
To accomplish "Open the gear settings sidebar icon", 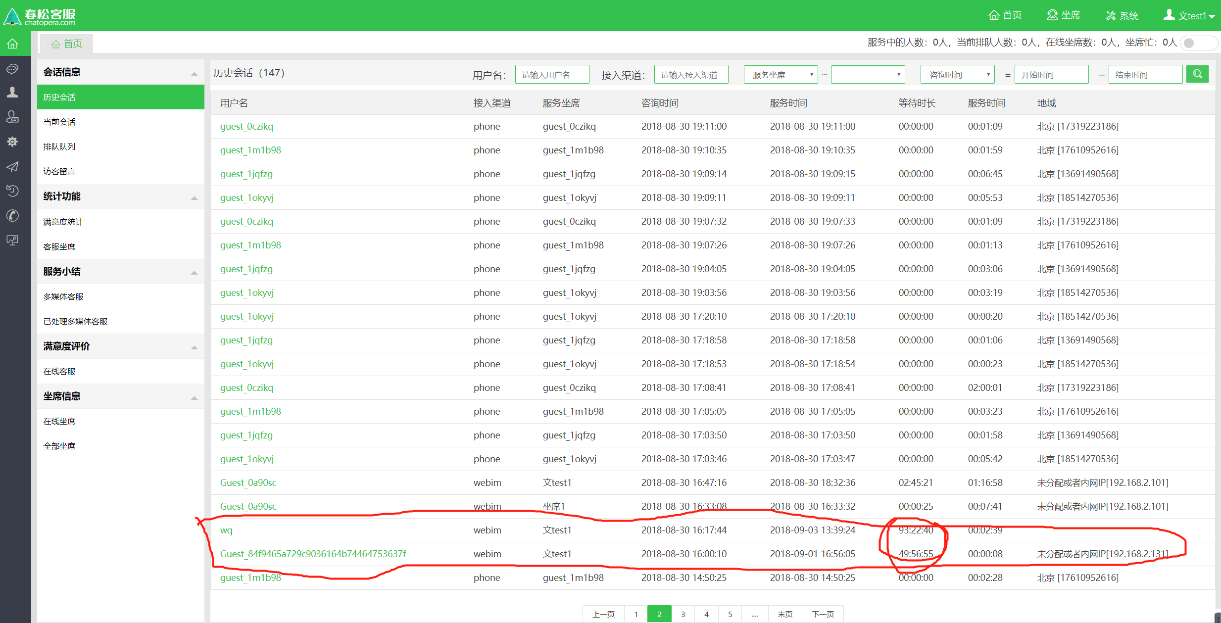I will point(12,142).
